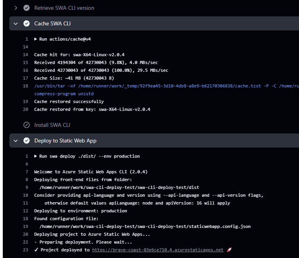Screen dimensions: 299x258
Task: Click 'Consider providing api-language and version' line
Action: coord(149,195)
